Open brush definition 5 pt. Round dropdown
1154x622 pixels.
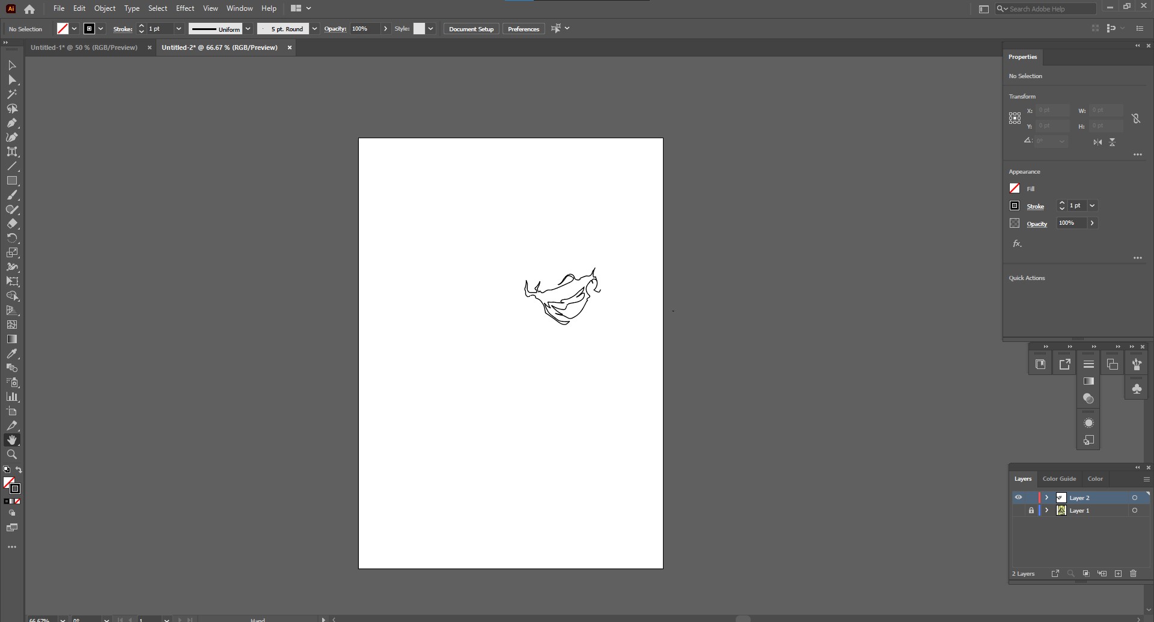pyautogui.click(x=314, y=29)
